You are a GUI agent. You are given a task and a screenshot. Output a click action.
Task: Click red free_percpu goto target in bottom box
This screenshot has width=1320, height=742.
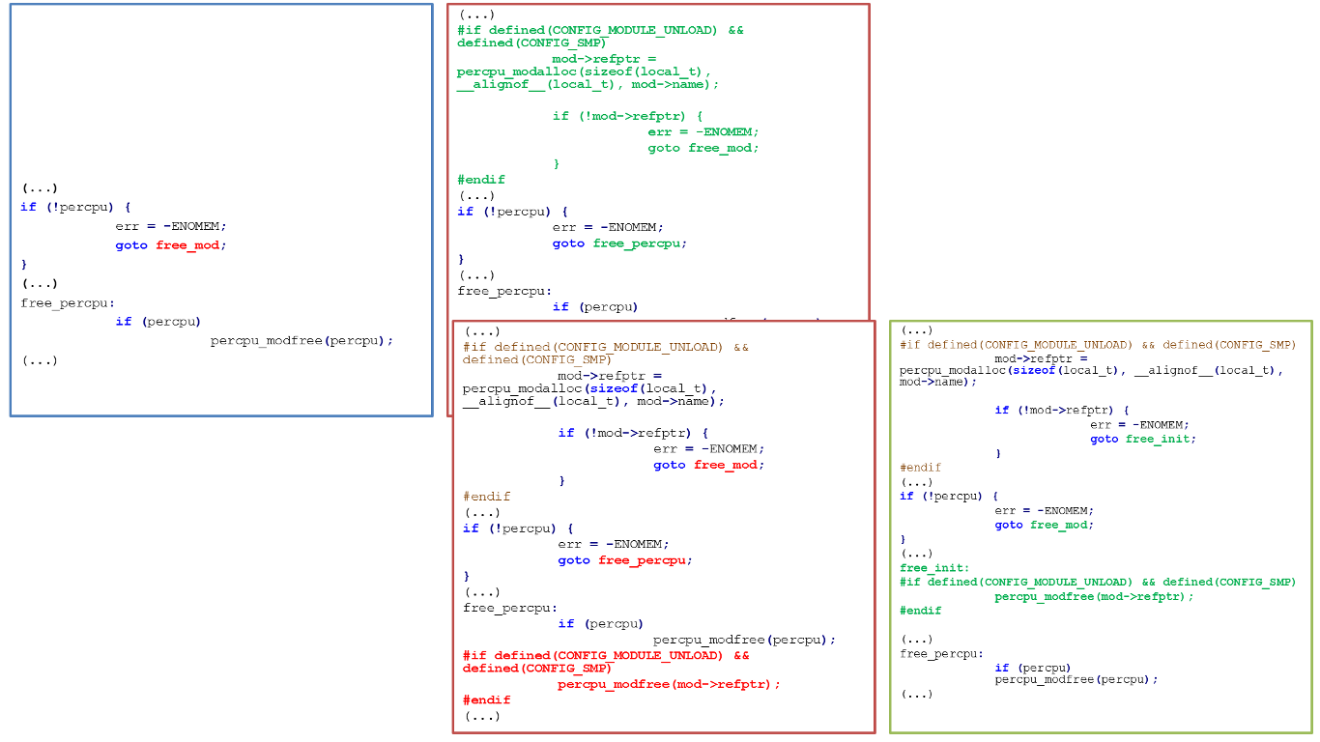coord(645,560)
